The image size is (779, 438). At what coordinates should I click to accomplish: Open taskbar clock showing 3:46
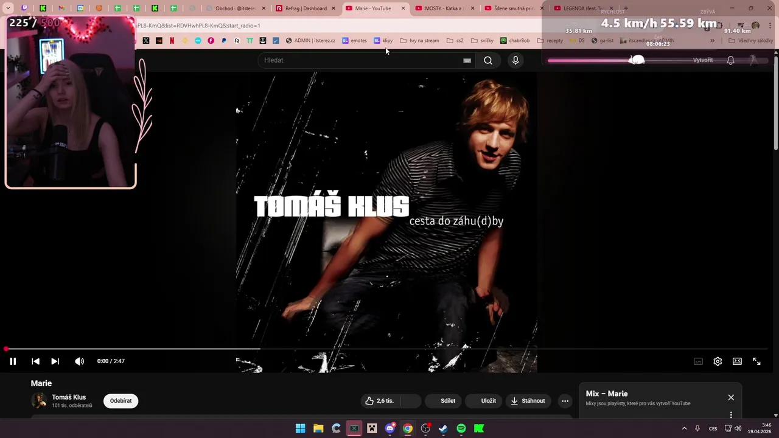pyautogui.click(x=760, y=428)
